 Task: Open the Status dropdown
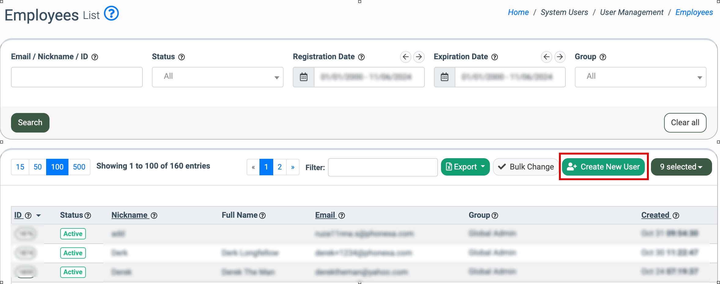tap(217, 77)
